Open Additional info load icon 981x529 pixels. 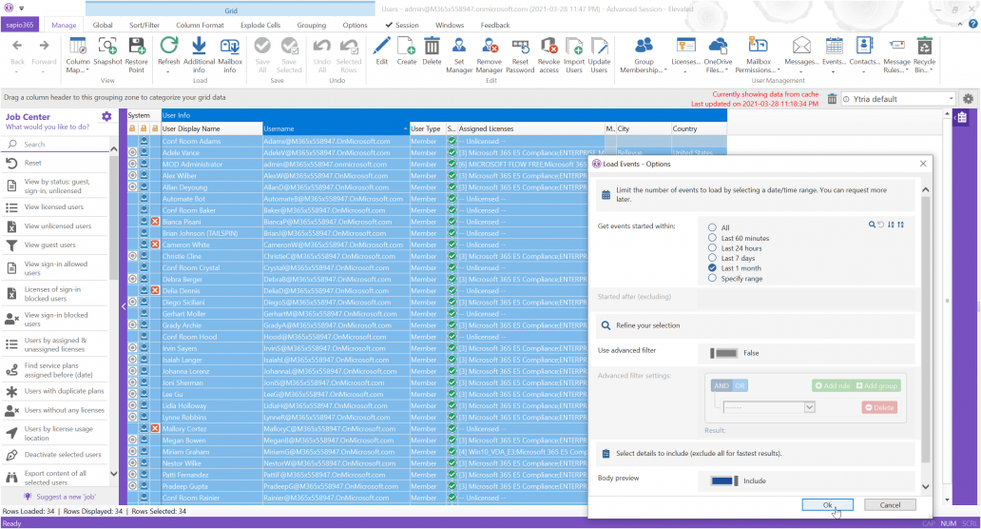pyautogui.click(x=199, y=47)
